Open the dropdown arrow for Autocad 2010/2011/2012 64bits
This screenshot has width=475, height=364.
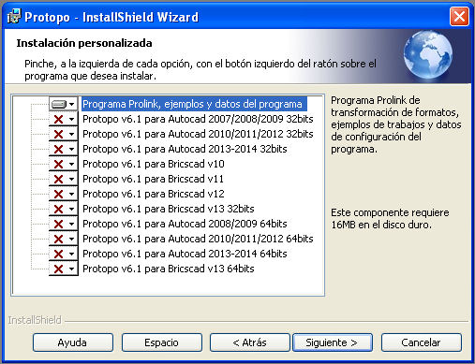coord(72,239)
